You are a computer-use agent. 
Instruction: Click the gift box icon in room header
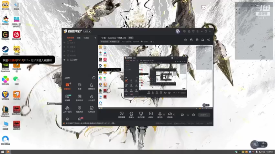tap(186, 40)
